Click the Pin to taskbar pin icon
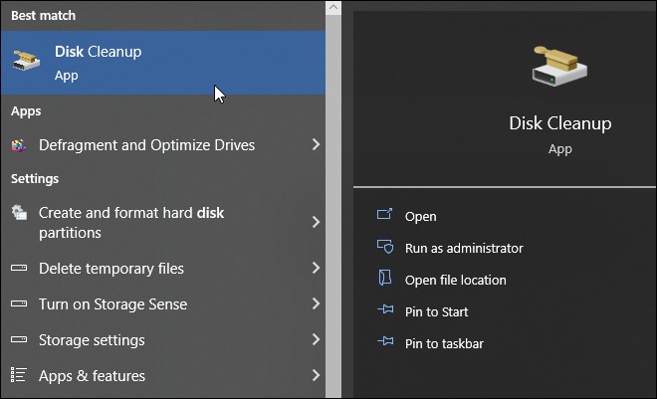 tap(385, 341)
